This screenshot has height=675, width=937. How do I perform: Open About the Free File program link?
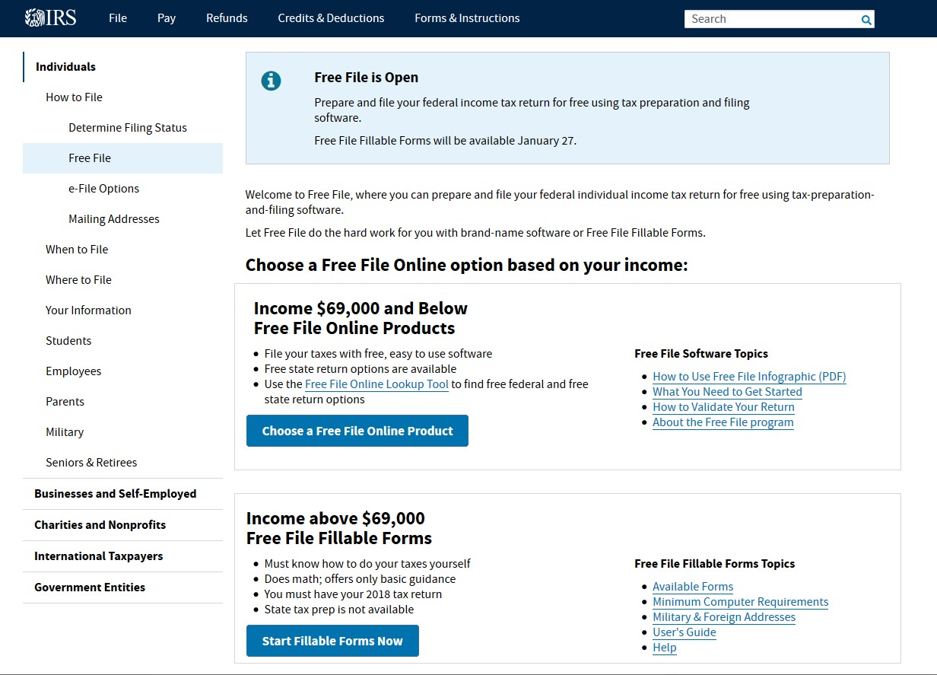click(x=723, y=422)
